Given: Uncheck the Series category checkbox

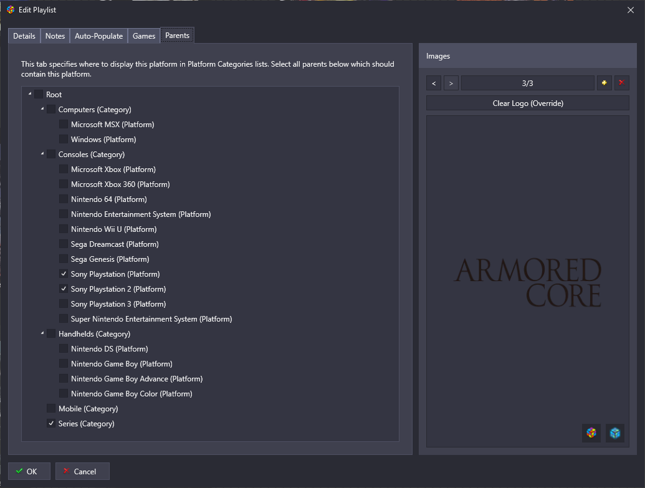Looking at the screenshot, I should 51,424.
